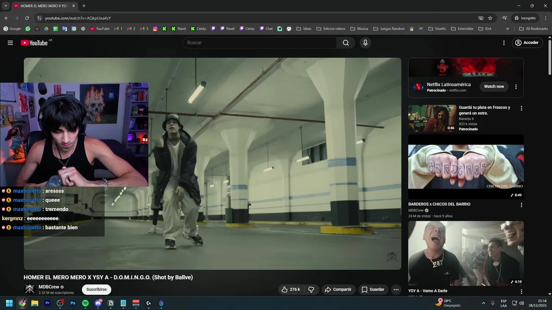552x310 pixels.
Task: Save video with Guardar button
Action: click(x=373, y=289)
